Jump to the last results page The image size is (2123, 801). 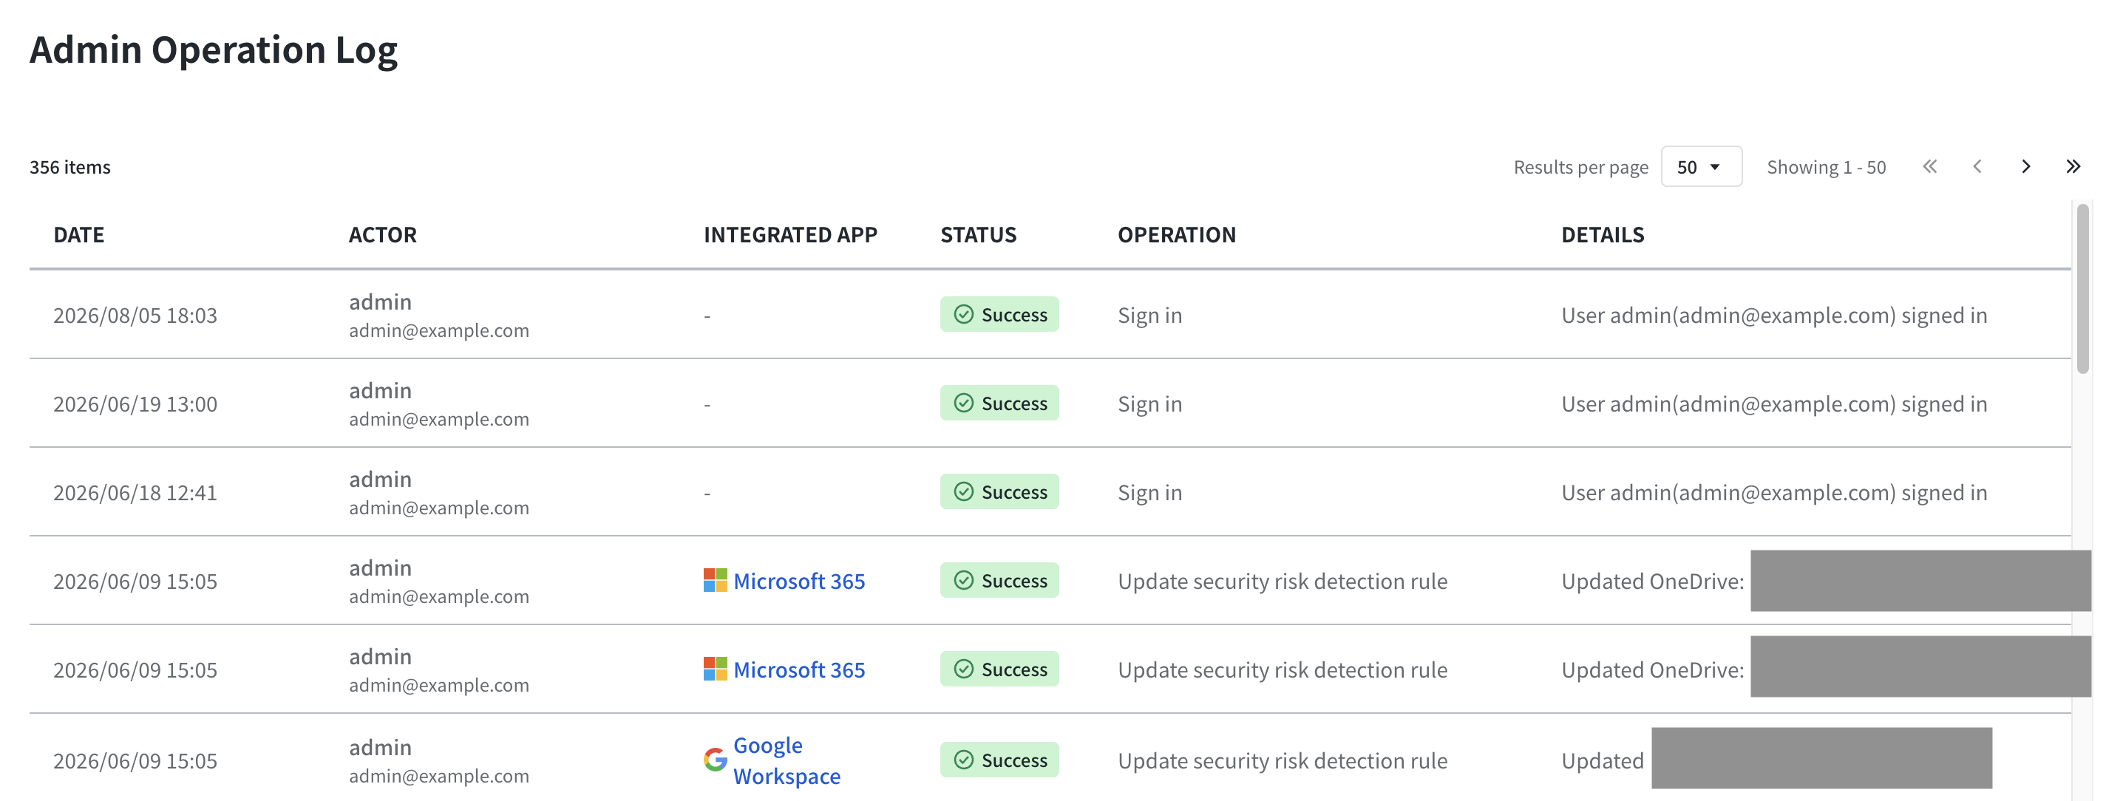coord(2073,167)
